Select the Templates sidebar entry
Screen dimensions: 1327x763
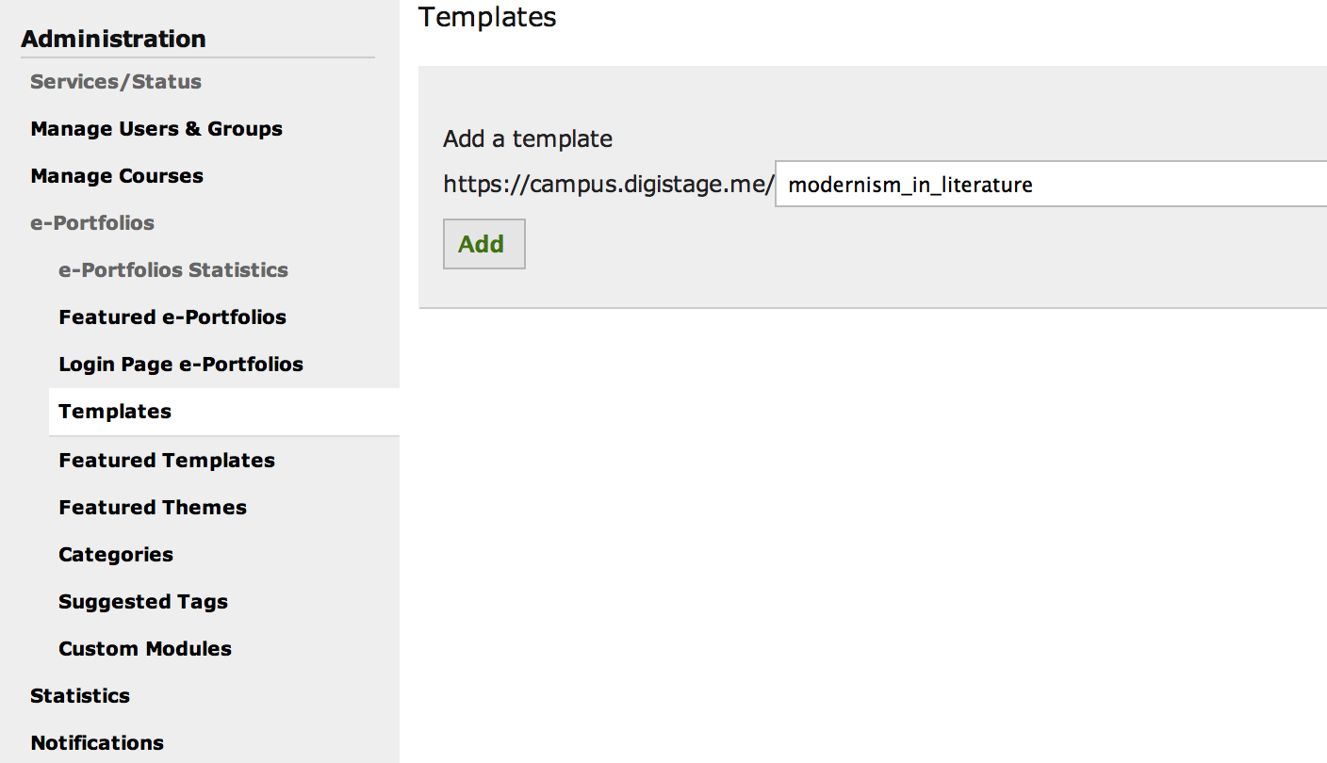click(x=115, y=412)
